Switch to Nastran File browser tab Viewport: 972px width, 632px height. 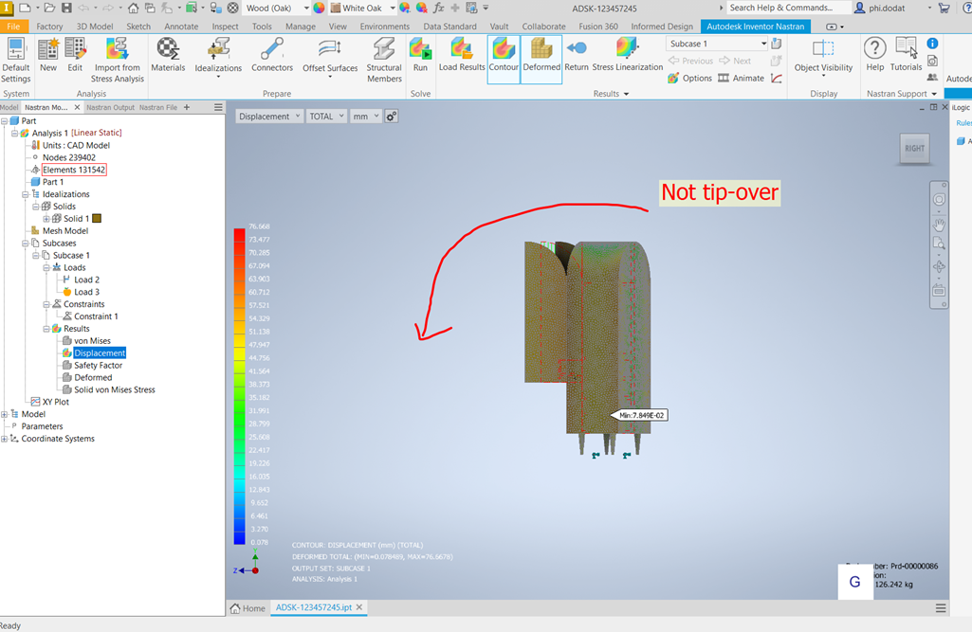click(x=158, y=107)
